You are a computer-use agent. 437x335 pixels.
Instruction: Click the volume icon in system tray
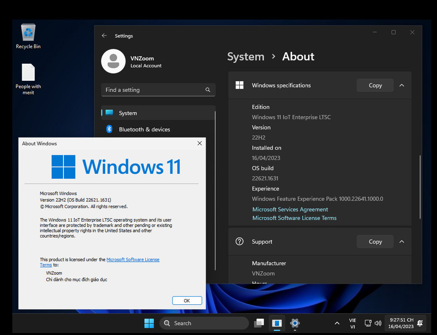click(x=378, y=323)
